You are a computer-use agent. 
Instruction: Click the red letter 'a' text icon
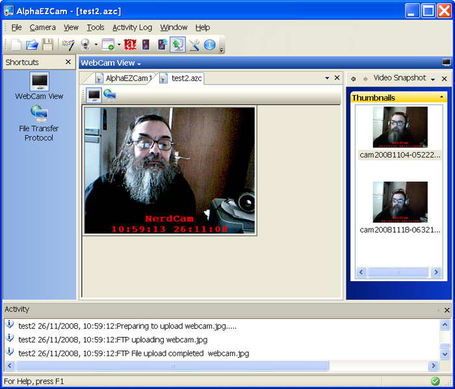[x=130, y=45]
